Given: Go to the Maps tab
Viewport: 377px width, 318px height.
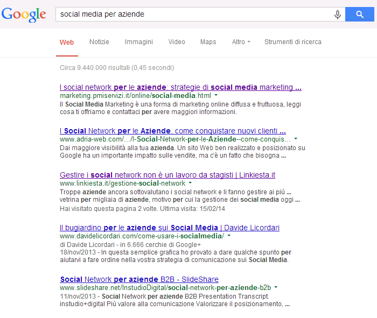Looking at the screenshot, I should (208, 42).
